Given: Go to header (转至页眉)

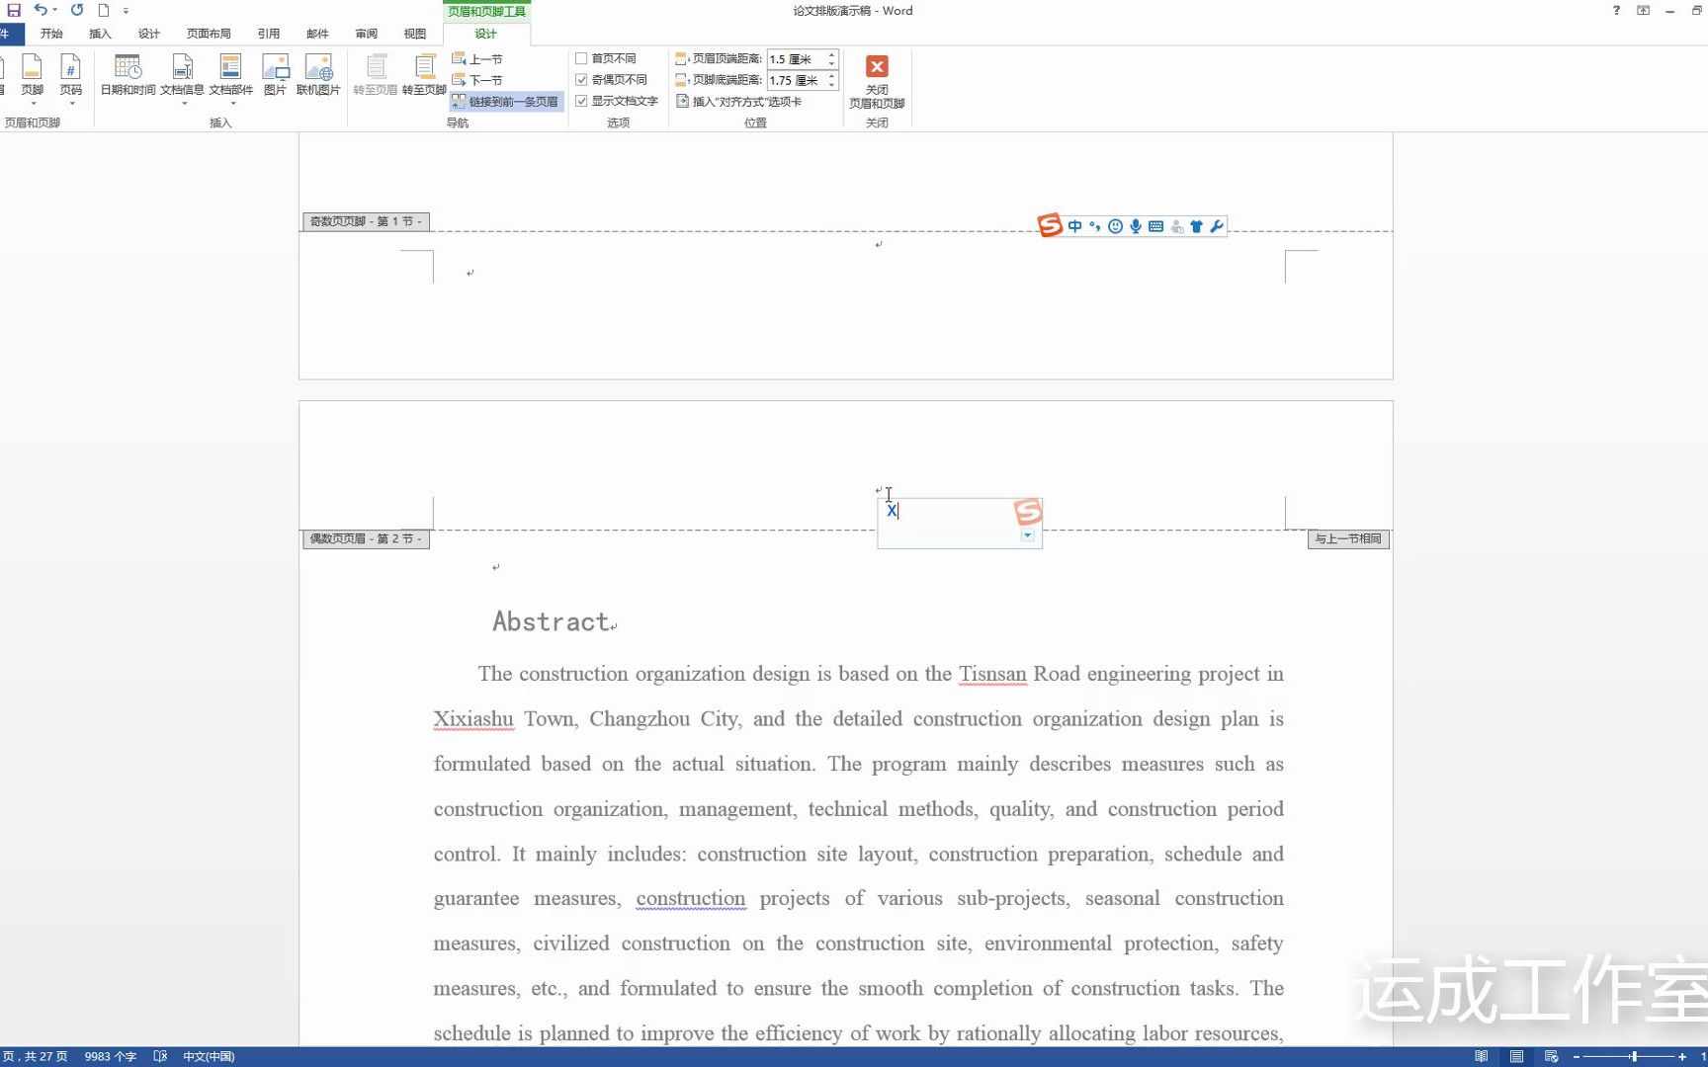Looking at the screenshot, I should [x=376, y=76].
